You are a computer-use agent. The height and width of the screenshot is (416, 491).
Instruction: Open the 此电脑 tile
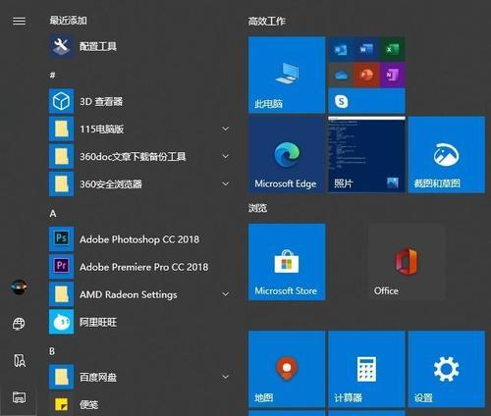click(287, 75)
